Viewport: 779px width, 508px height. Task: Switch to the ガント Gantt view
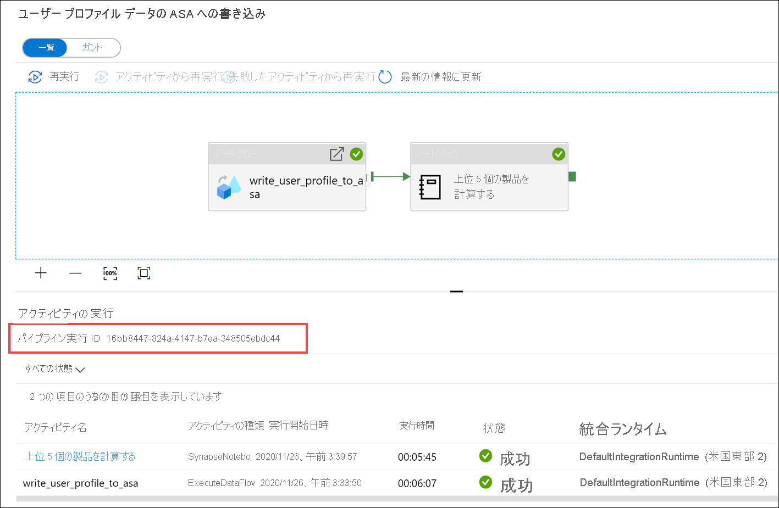click(x=92, y=48)
